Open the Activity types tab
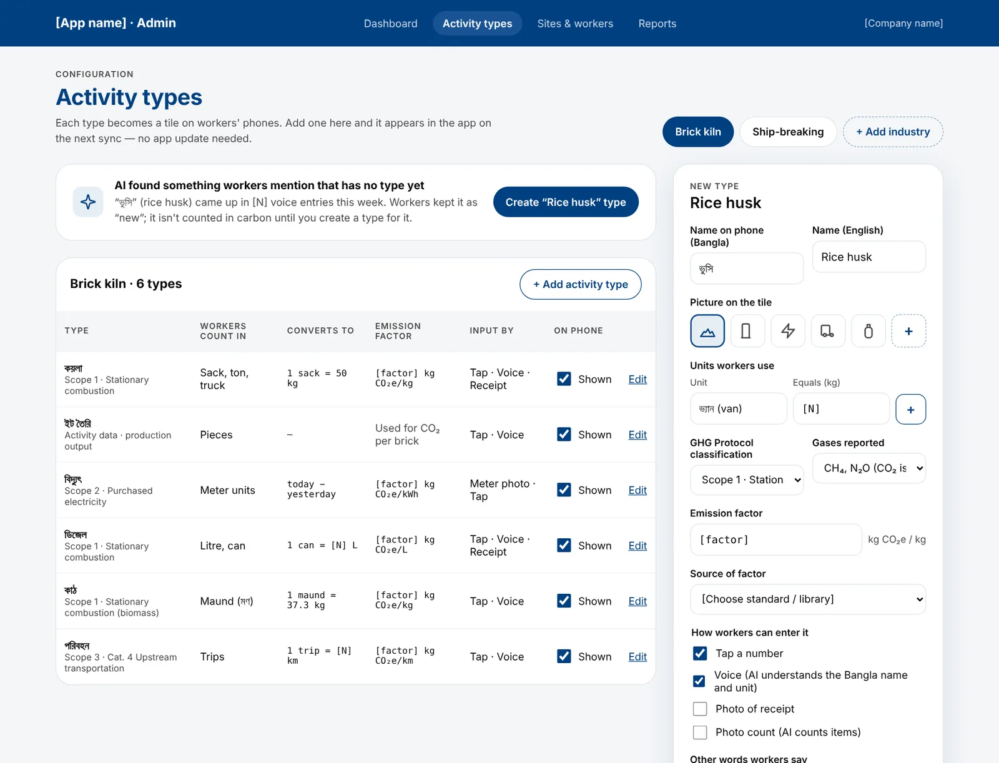Image resolution: width=999 pixels, height=763 pixels. (477, 24)
